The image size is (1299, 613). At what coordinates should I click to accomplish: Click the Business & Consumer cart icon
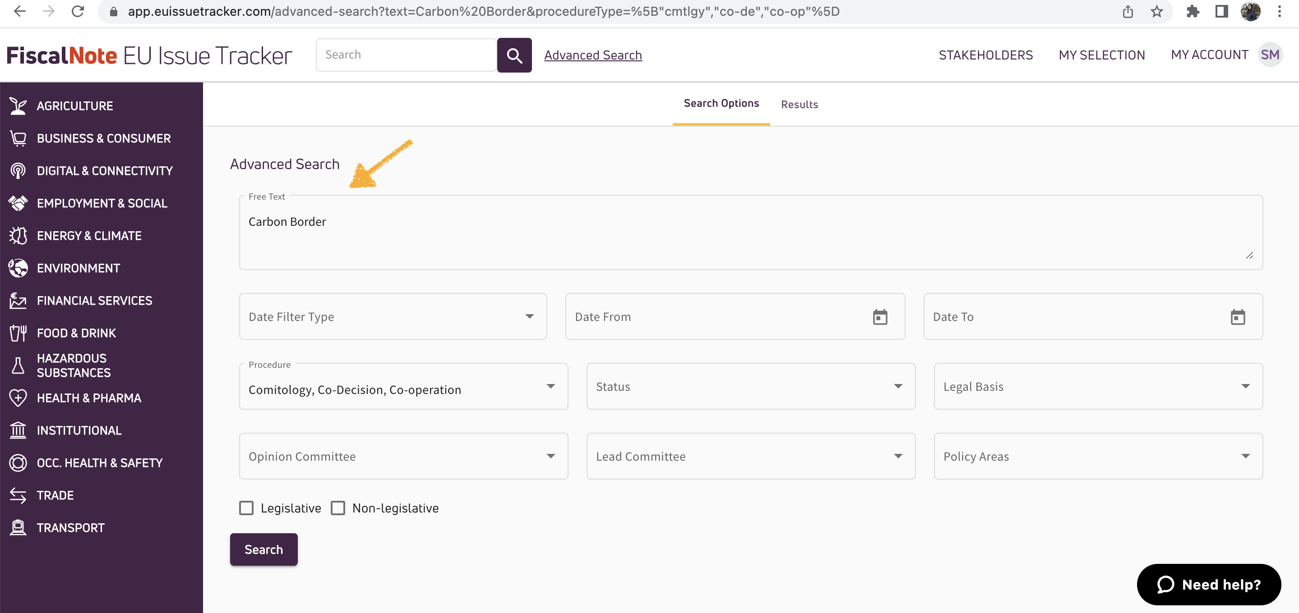tap(18, 138)
